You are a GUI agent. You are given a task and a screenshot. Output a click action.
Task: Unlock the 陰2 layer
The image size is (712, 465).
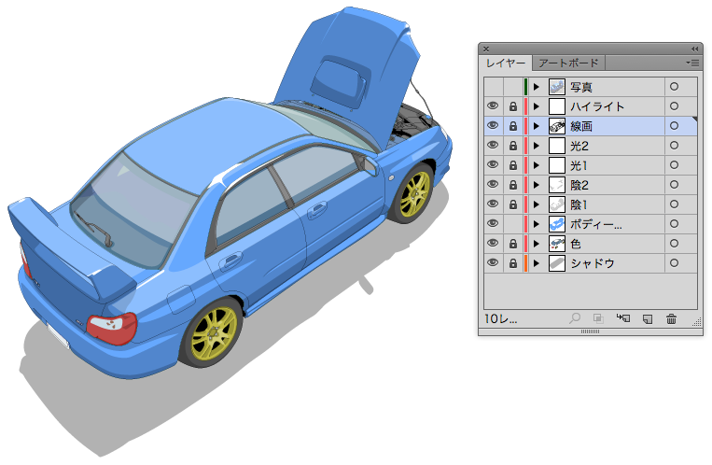coord(513,185)
